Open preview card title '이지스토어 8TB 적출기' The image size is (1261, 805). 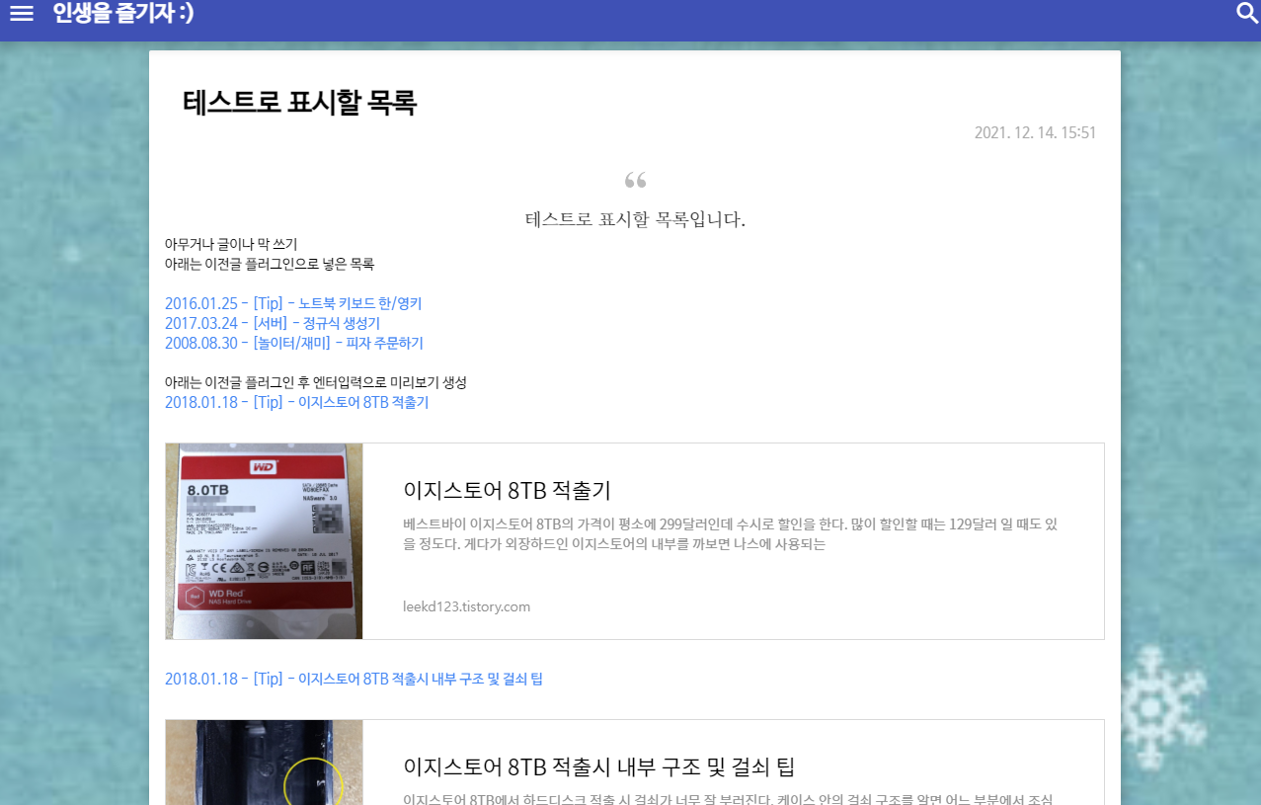508,490
